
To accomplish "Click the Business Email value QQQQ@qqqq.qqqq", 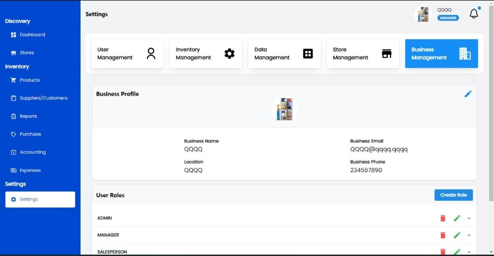I will coord(379,150).
